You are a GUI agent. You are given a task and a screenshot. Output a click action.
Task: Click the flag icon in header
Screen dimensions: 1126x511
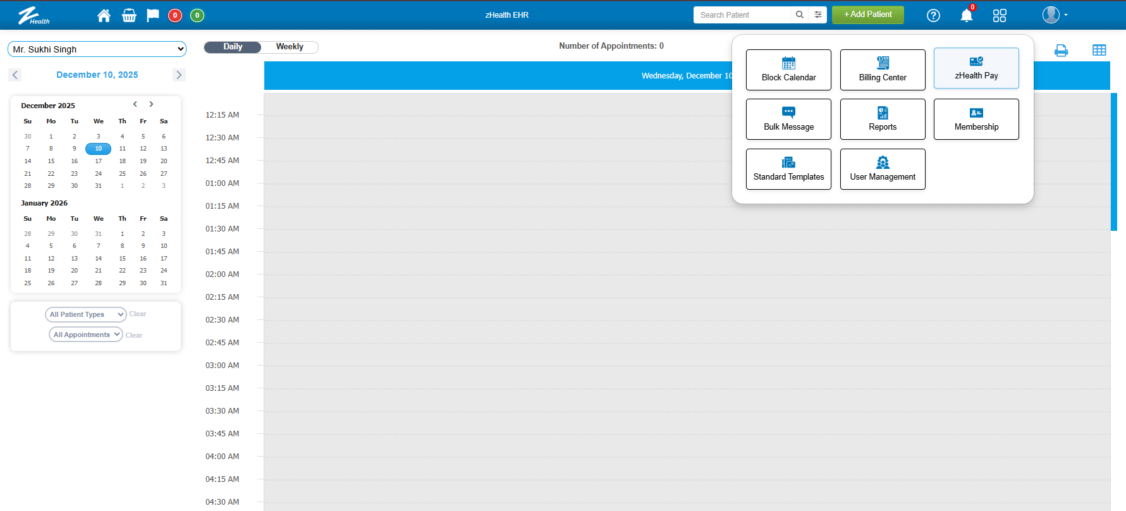pyautogui.click(x=153, y=15)
